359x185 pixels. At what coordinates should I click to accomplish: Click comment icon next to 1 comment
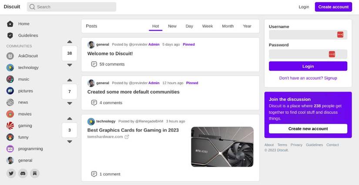pyautogui.click(x=94, y=174)
